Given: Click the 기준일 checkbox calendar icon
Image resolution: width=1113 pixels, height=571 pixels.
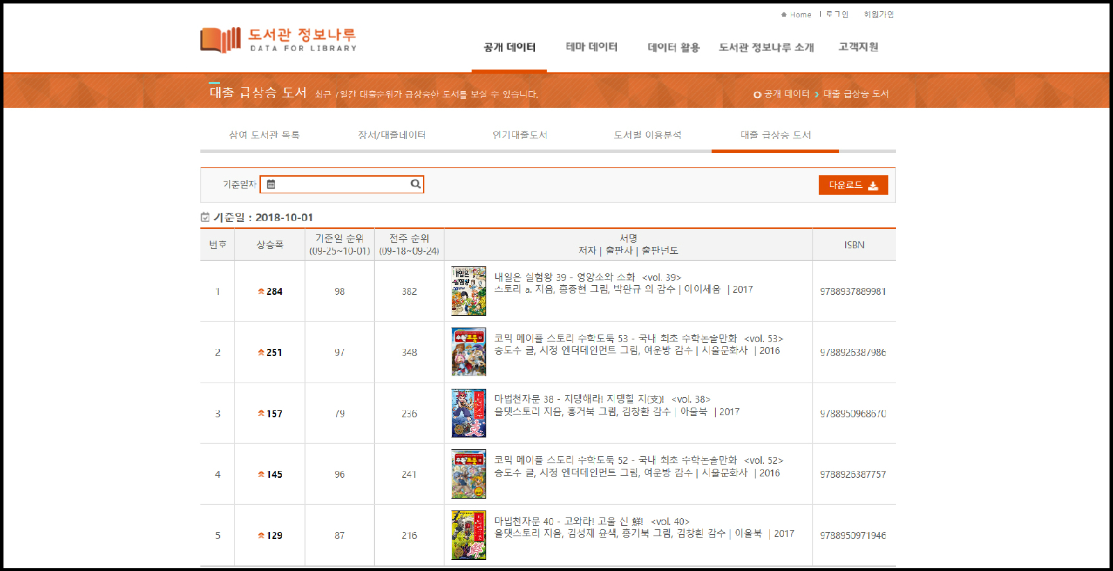Looking at the screenshot, I should coord(205,217).
